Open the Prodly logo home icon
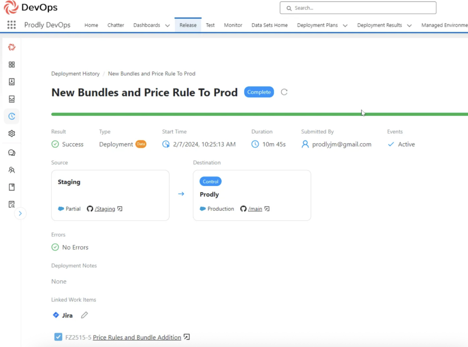468x347 pixels. click(x=12, y=47)
